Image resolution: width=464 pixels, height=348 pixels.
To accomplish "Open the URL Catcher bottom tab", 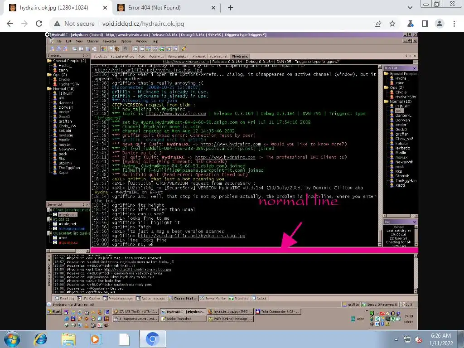I will point(89,299).
